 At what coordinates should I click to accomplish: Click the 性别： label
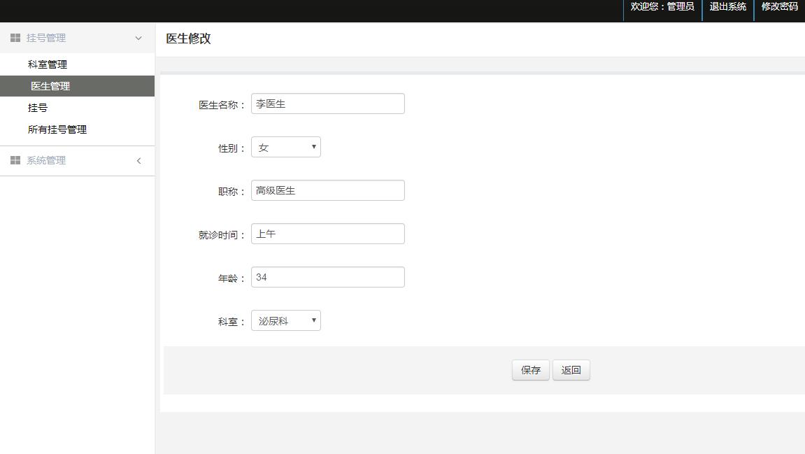pyautogui.click(x=232, y=148)
